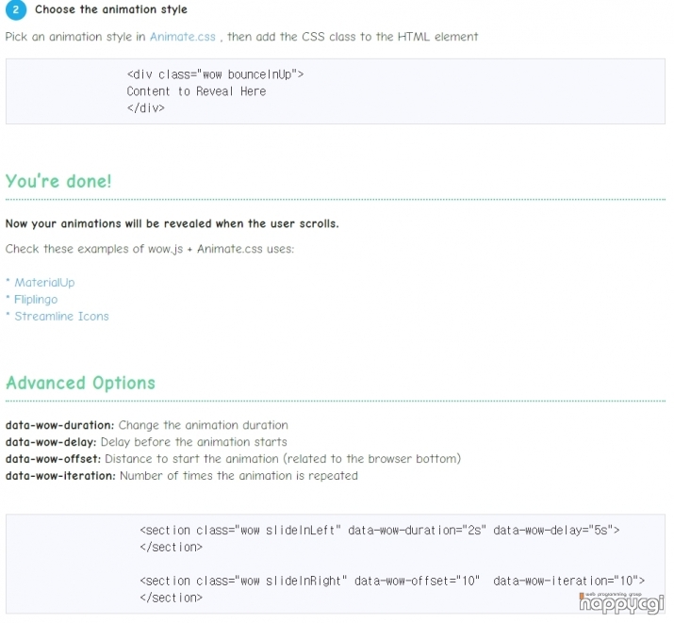Click 'Check these examples of wow.js' text
Image resolution: width=674 pixels, height=623 pixels.
coord(150,249)
